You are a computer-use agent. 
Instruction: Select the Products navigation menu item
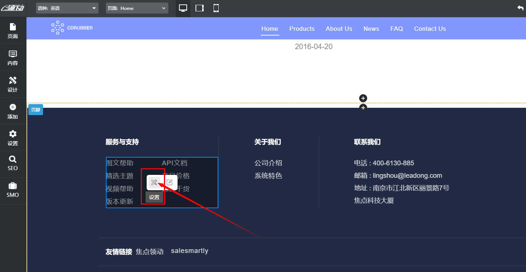[x=302, y=29]
